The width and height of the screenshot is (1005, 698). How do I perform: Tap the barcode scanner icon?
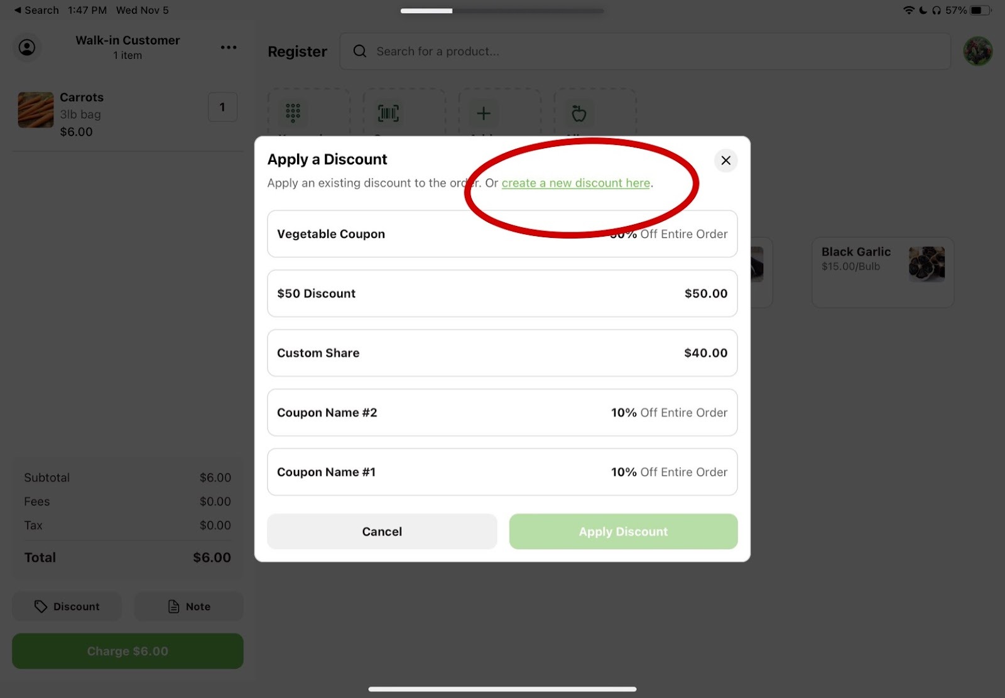pos(388,113)
